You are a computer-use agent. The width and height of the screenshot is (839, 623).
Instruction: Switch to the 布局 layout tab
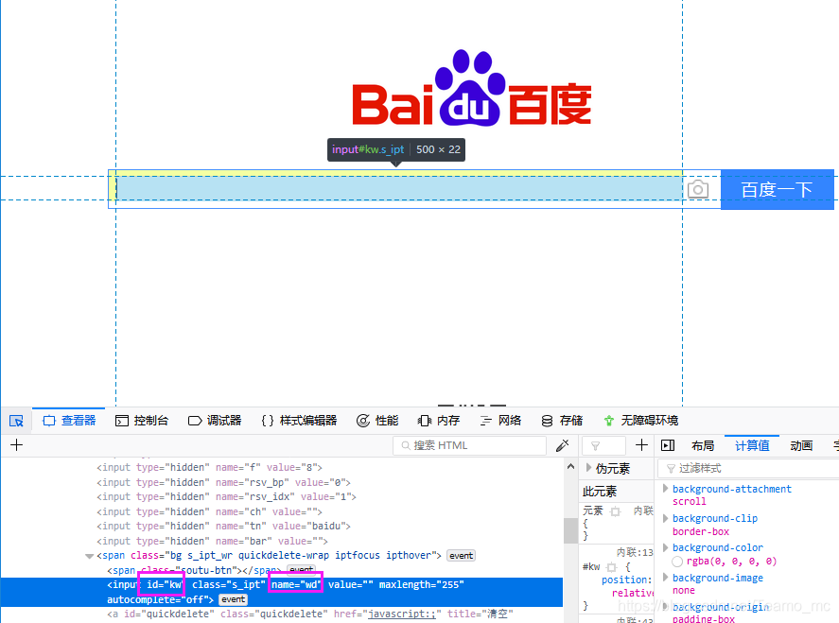click(x=703, y=445)
